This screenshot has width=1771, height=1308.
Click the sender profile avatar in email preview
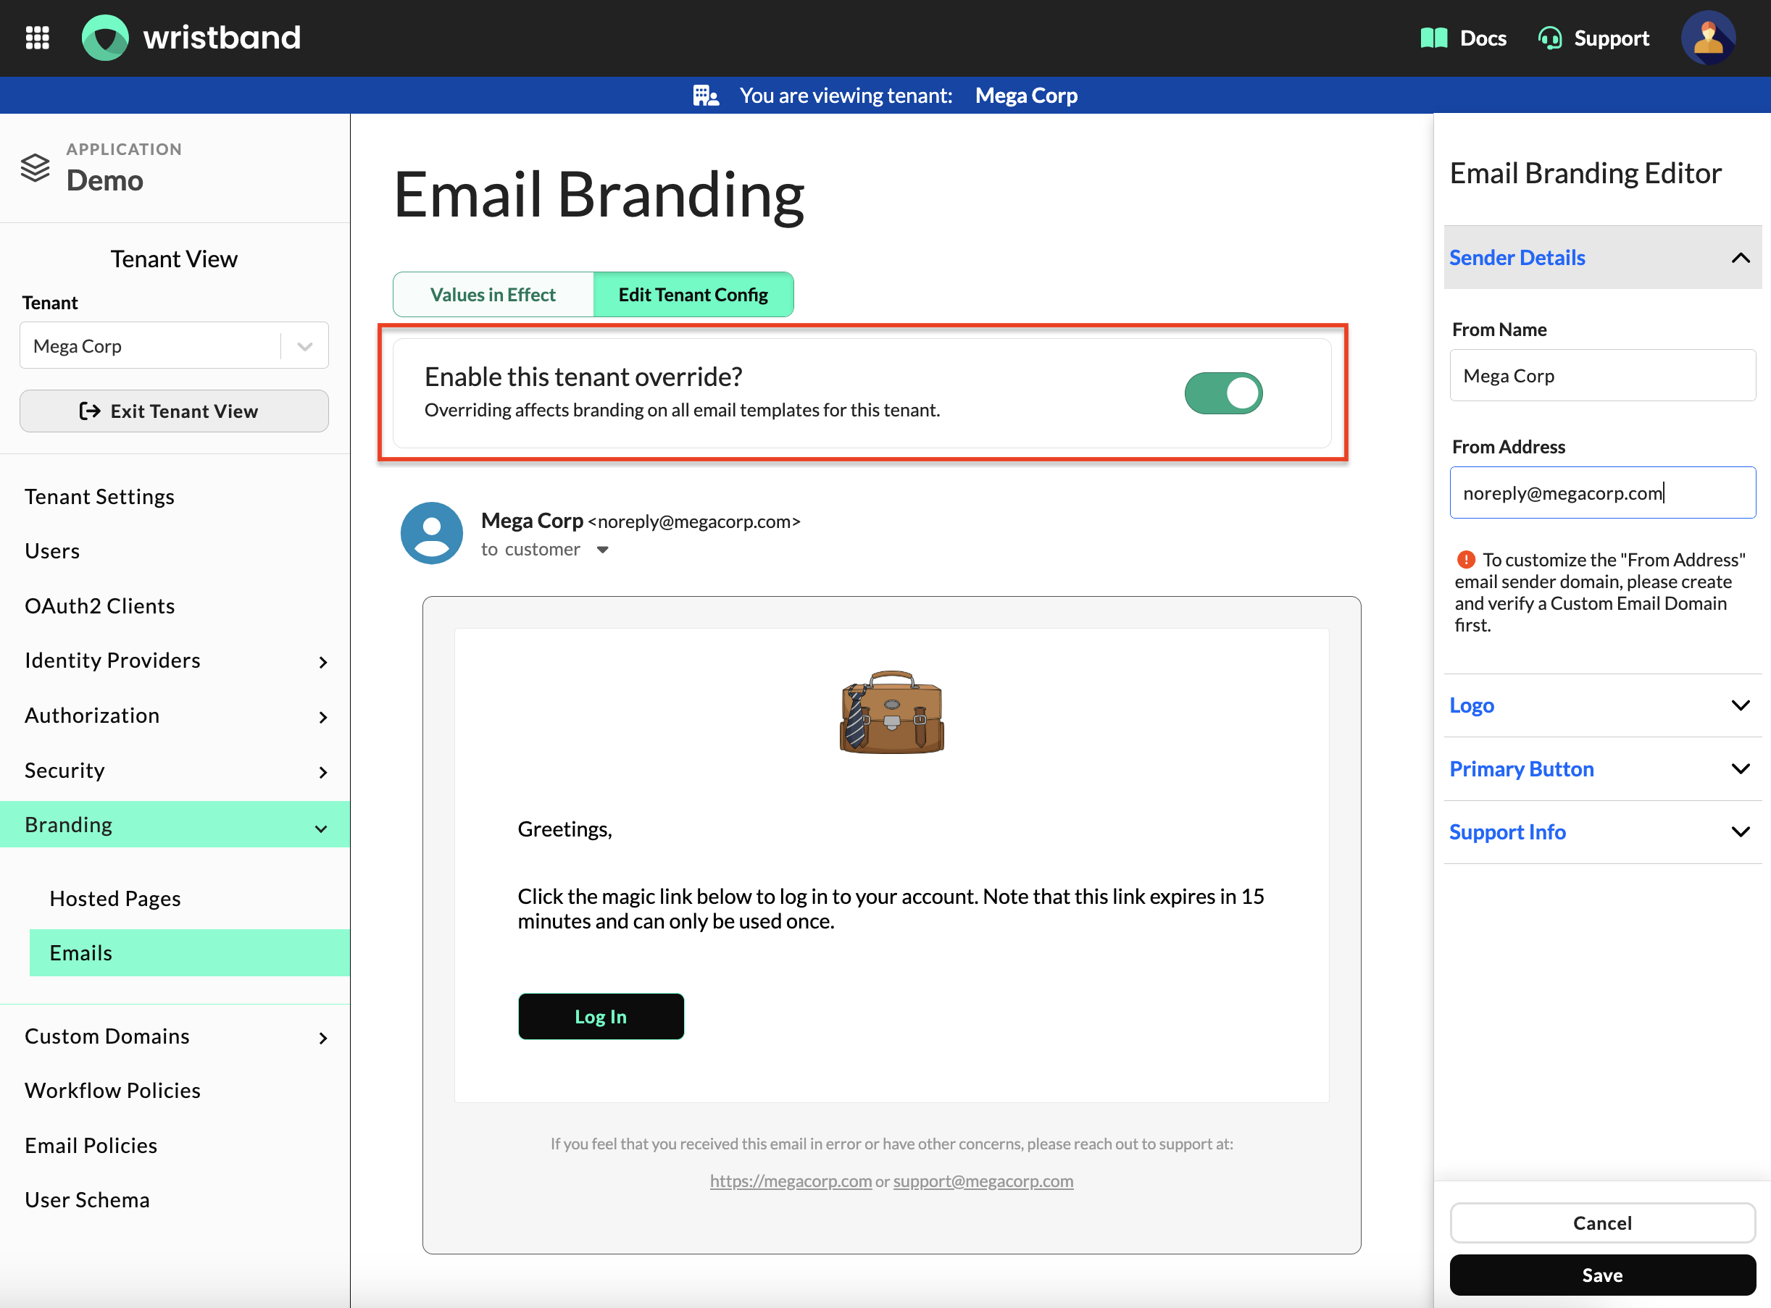click(432, 533)
